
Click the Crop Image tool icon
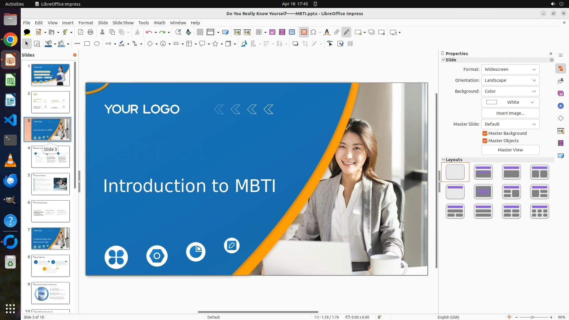[x=305, y=44]
